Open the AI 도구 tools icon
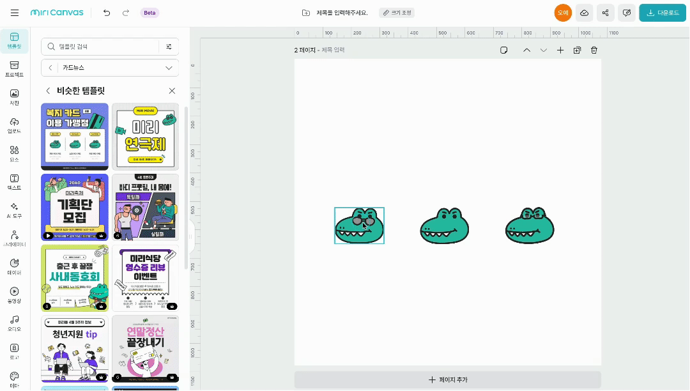Image resolution: width=690 pixels, height=391 pixels. pyautogui.click(x=15, y=210)
